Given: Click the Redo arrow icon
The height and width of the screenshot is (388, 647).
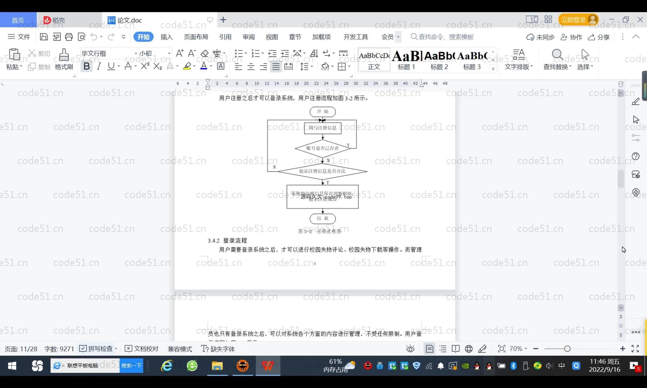Looking at the screenshot, I should (x=111, y=37).
